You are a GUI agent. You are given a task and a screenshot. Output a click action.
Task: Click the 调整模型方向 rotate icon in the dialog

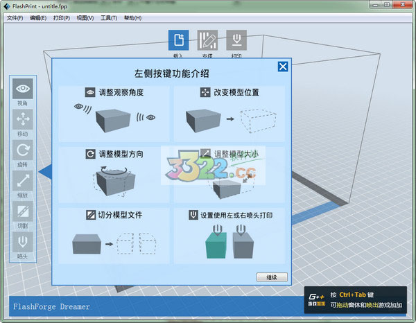click(x=90, y=154)
